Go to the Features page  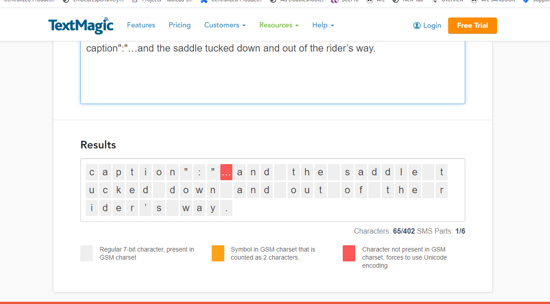pyautogui.click(x=141, y=25)
